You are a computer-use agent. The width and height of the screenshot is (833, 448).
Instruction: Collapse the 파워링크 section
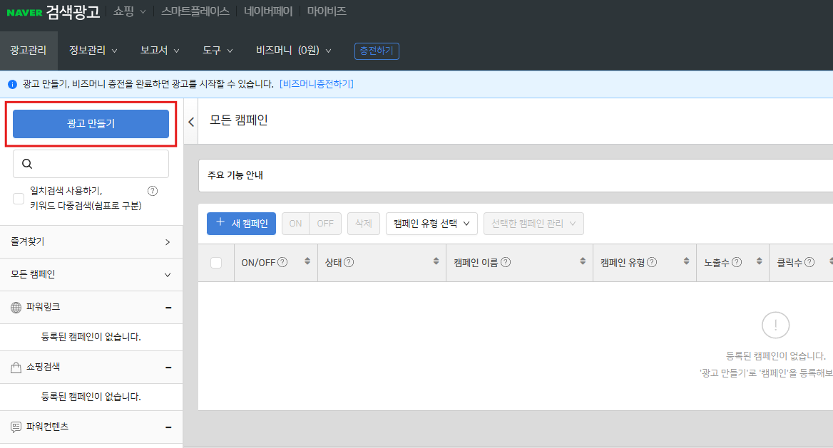tap(168, 307)
